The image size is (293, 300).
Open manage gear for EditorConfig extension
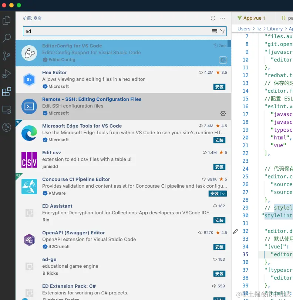coord(223,60)
